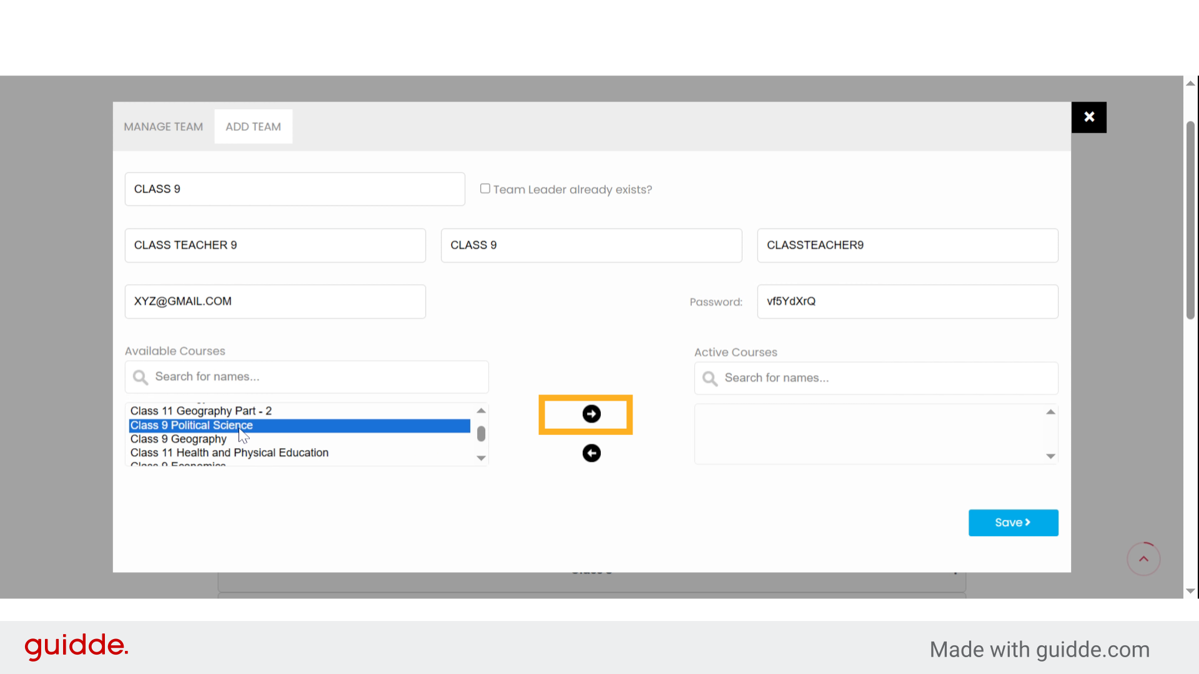Click the right arrow to move selected course

pyautogui.click(x=591, y=414)
